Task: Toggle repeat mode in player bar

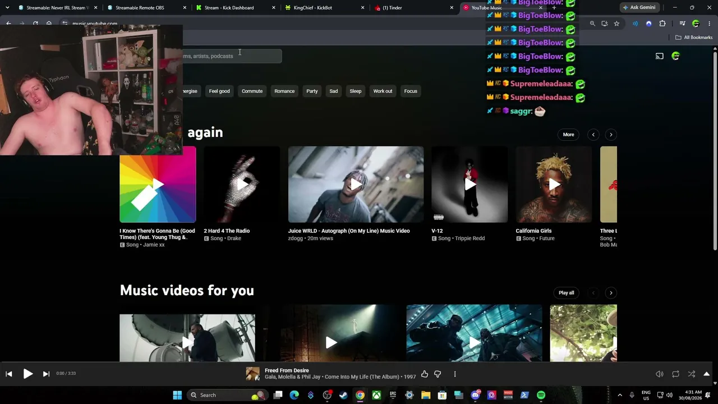Action: pyautogui.click(x=675, y=374)
